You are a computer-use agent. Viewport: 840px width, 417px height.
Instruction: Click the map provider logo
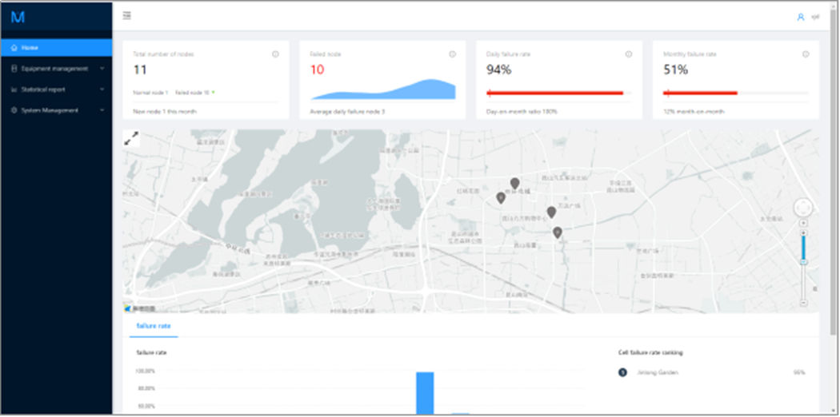point(139,308)
